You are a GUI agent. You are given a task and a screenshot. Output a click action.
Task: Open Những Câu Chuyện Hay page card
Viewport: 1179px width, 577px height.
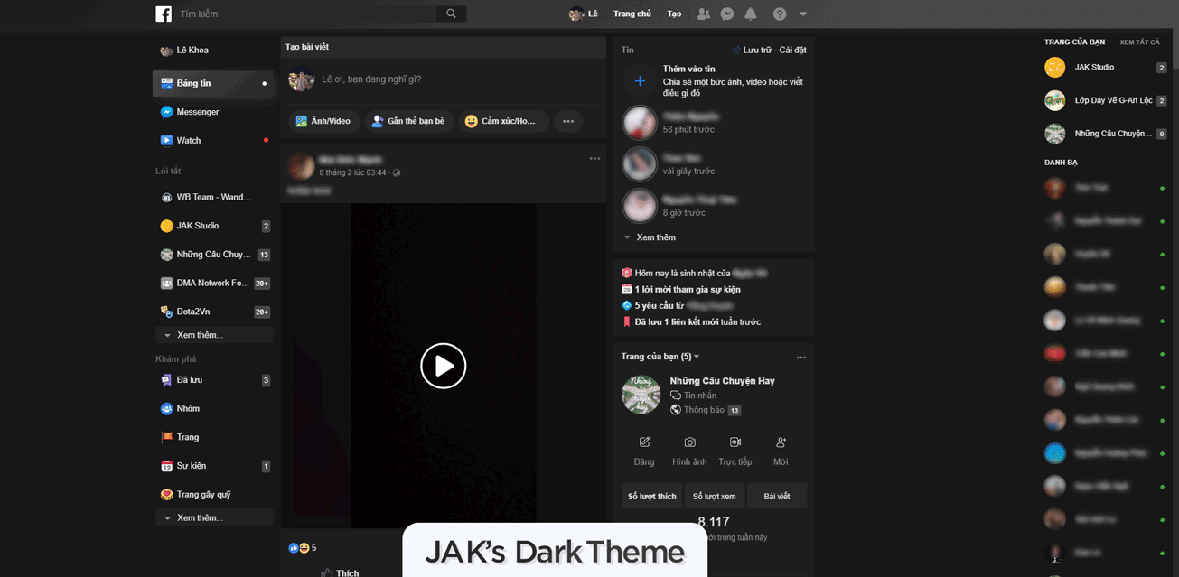tap(722, 381)
